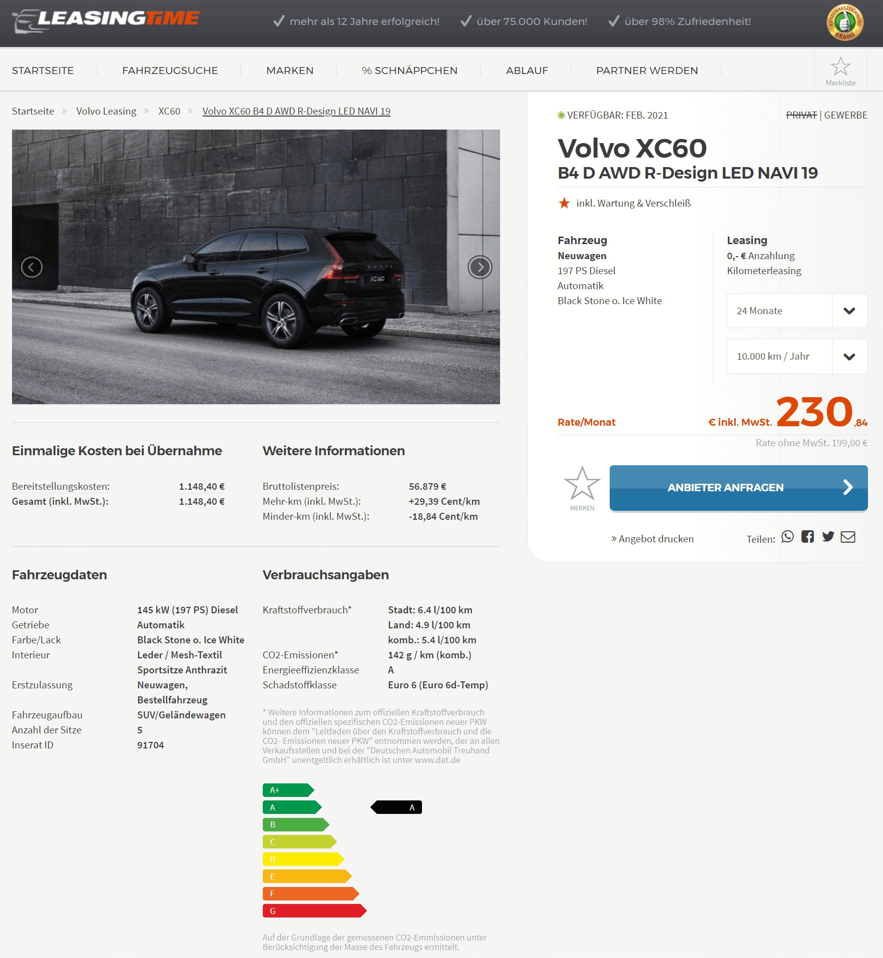The height and width of the screenshot is (958, 883).
Task: Click the ANBIETER ANFRAGEN button
Action: click(738, 488)
